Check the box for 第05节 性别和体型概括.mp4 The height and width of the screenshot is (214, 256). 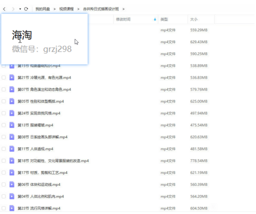click(x=4, y=101)
